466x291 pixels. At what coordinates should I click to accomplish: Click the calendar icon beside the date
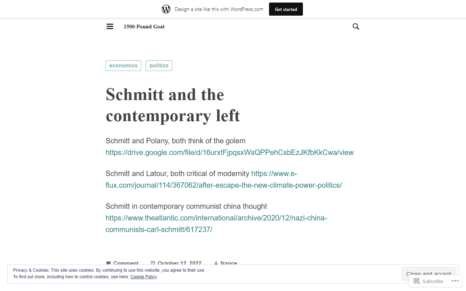153,263
